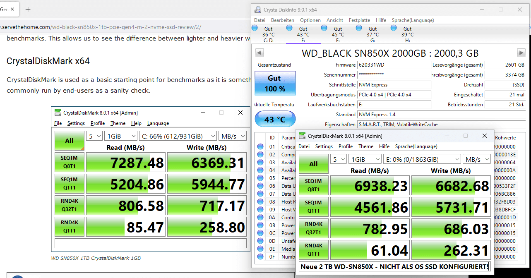The width and height of the screenshot is (531, 278).
Task: Run SEQ1M Q1T1 test in front CrystalDiskMark
Action: click(x=313, y=207)
